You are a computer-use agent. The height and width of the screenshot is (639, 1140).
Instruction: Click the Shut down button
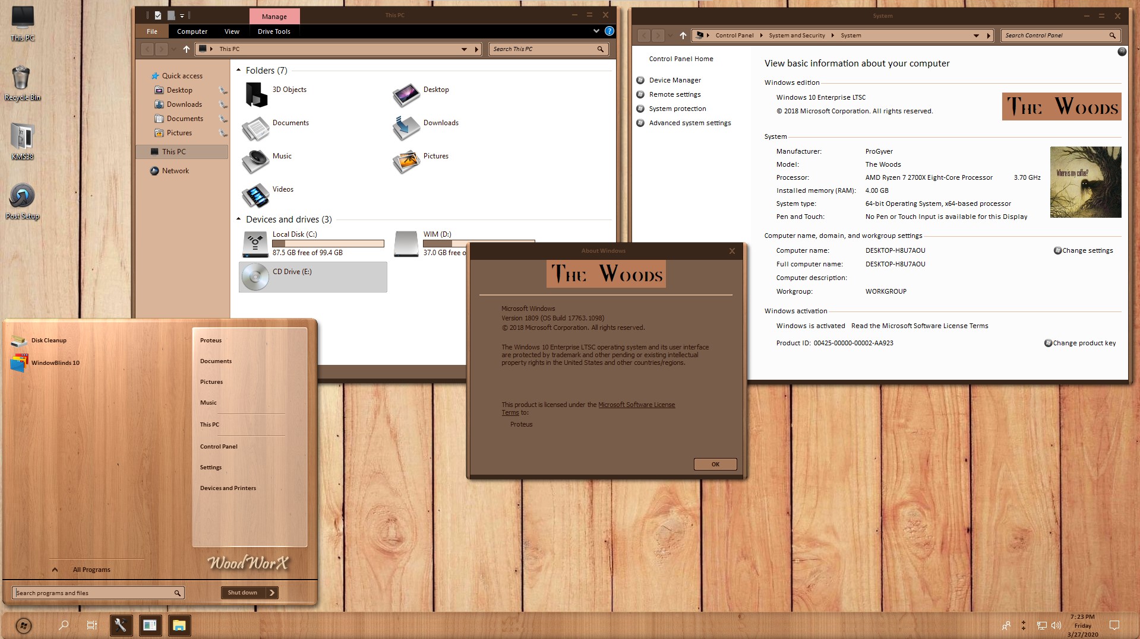click(242, 593)
